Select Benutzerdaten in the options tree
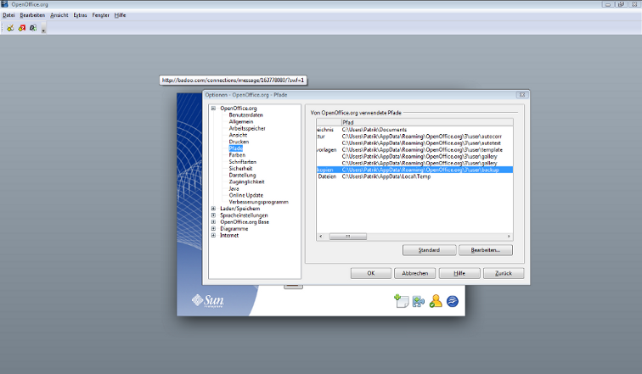 [x=245, y=114]
